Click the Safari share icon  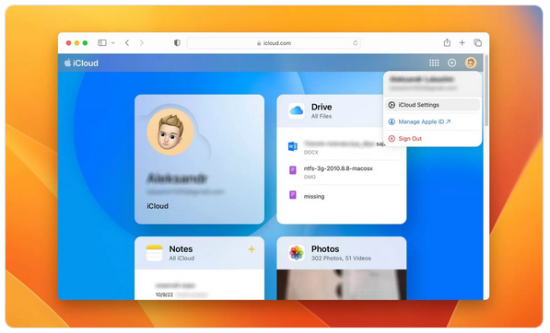pyautogui.click(x=447, y=42)
